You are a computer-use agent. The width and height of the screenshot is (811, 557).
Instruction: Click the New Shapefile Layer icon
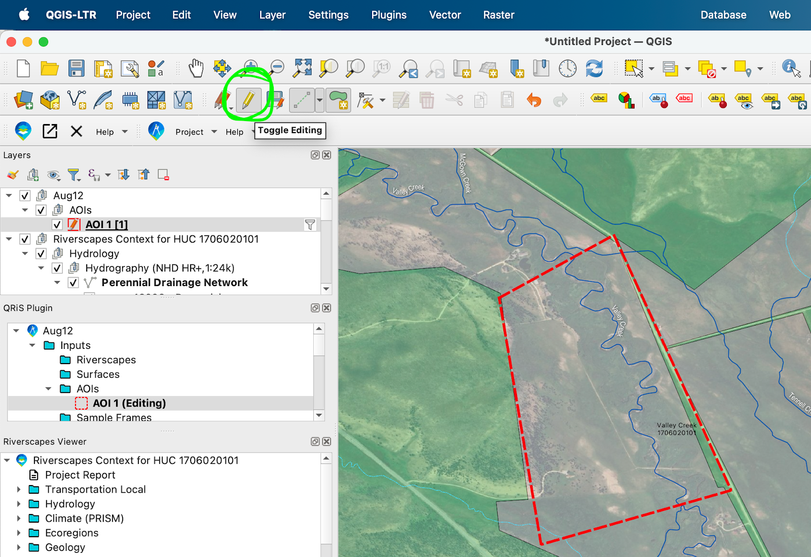pos(77,100)
